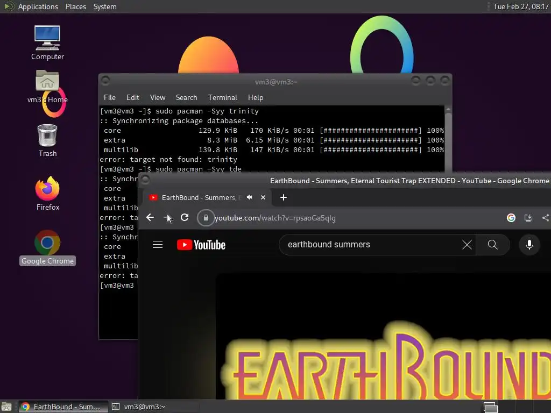
Task: Open the terminal's File menu
Action: point(110,97)
